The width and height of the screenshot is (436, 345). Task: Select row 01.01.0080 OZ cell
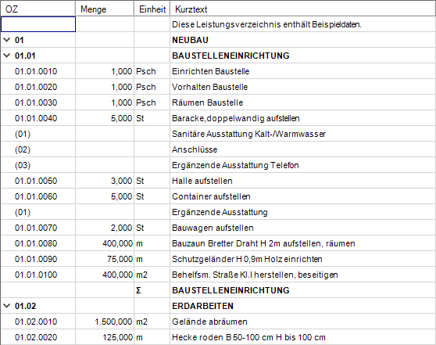pos(38,243)
